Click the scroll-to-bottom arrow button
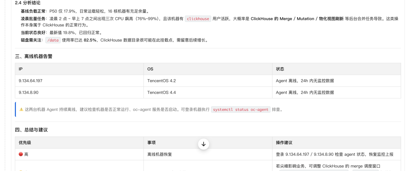411x171 pixels. 203,144
